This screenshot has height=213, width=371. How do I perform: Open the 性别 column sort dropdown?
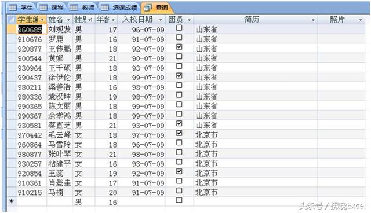90,20
